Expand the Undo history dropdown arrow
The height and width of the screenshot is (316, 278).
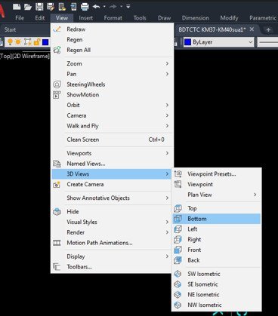(104, 7)
